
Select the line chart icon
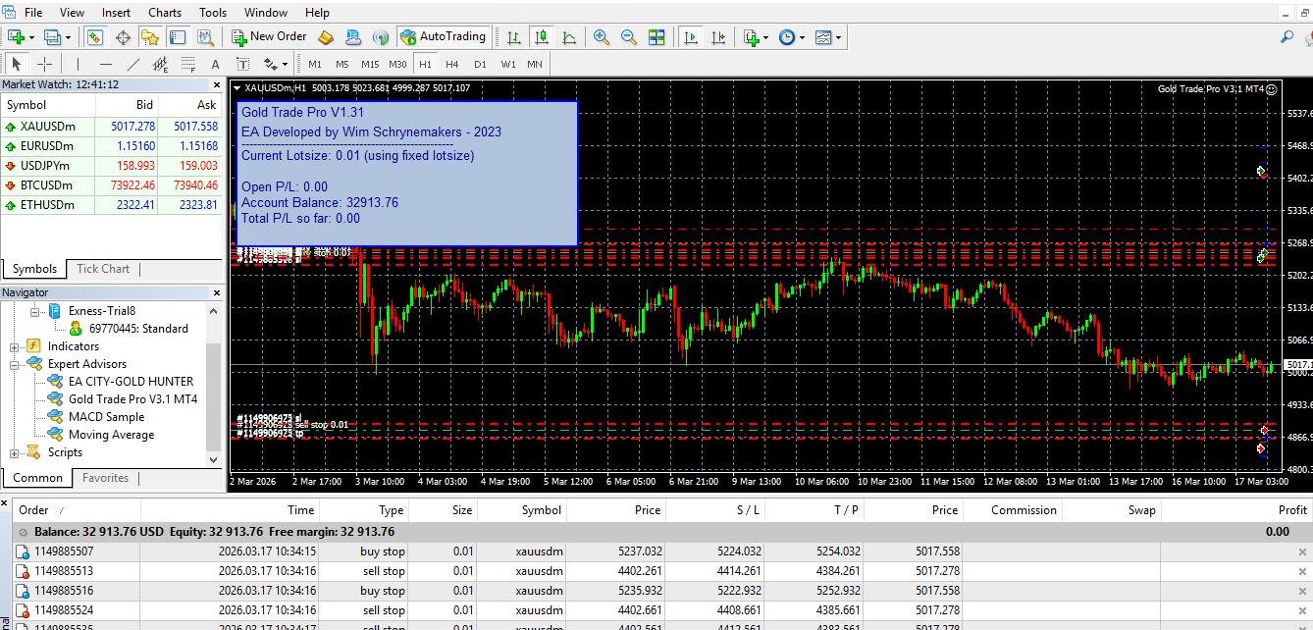(x=569, y=37)
